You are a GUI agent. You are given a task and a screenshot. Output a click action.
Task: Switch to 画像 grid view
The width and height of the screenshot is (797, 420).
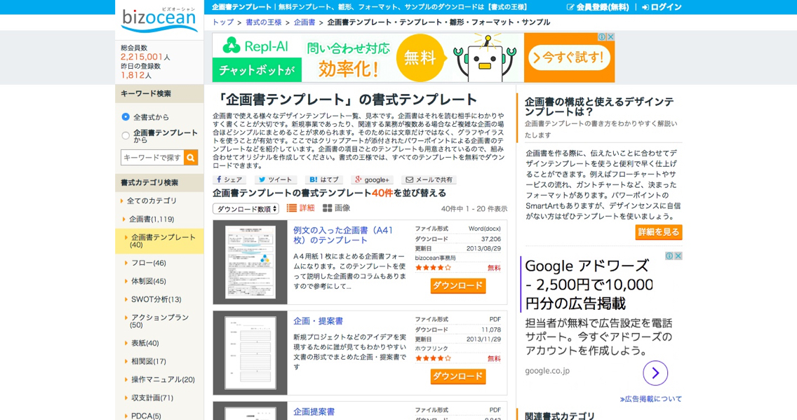336,208
